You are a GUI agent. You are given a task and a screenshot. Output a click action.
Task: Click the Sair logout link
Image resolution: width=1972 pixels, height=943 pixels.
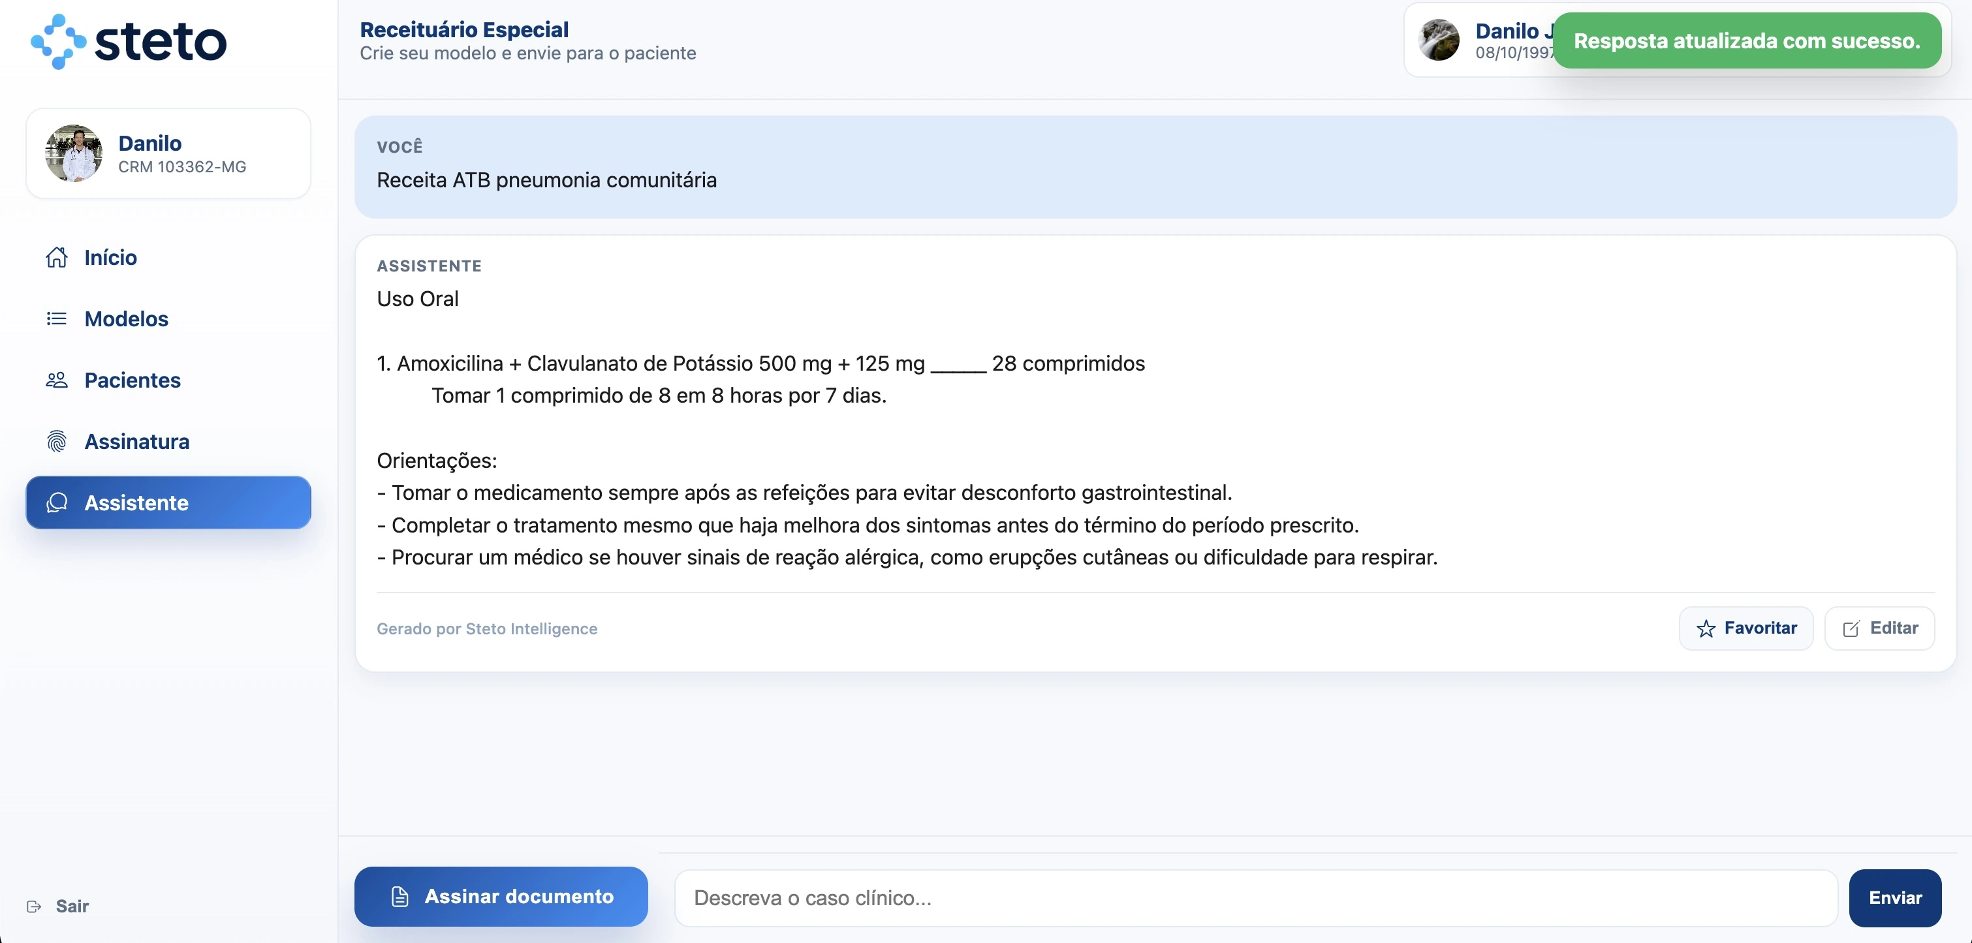point(72,906)
